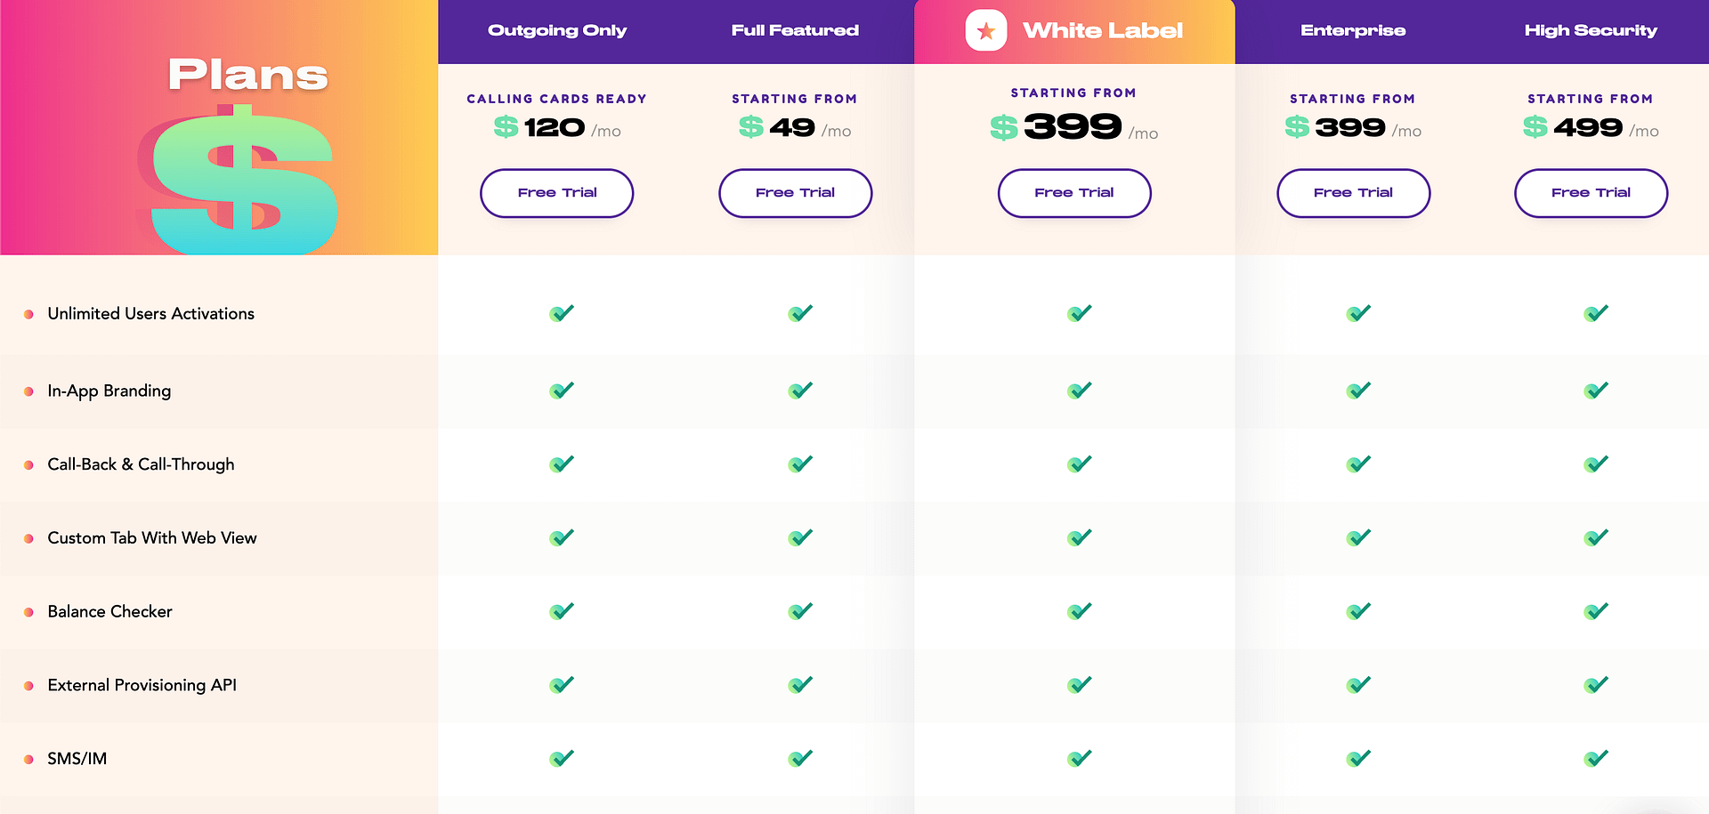Click Full Featured checkmark for Custom Tab With Web View
The height and width of the screenshot is (814, 1709).
click(x=800, y=537)
